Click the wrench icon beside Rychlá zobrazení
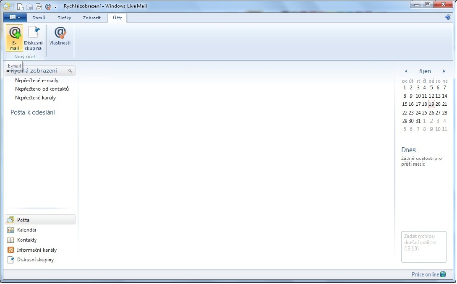The width and height of the screenshot is (457, 284). point(70,71)
